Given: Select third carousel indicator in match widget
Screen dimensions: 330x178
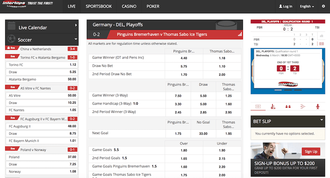Looking at the screenshot, I should 298,90.
